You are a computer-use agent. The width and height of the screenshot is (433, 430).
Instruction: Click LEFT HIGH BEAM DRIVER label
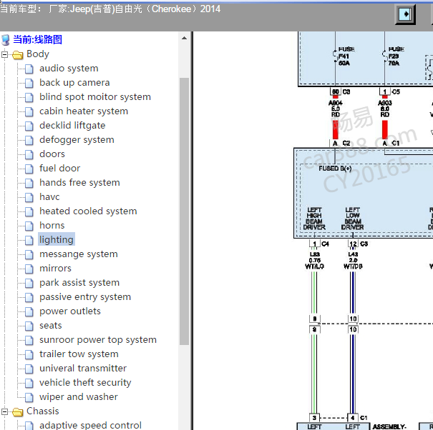click(x=314, y=219)
